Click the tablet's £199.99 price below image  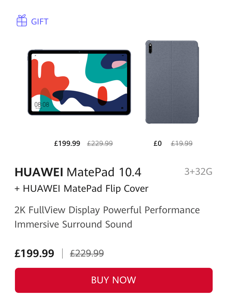[67, 143]
